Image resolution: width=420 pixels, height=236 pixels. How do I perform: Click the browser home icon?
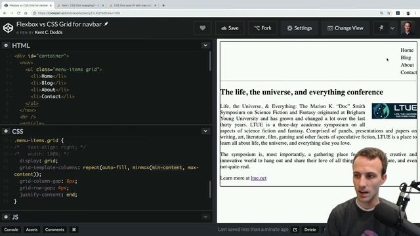[x=26, y=13]
